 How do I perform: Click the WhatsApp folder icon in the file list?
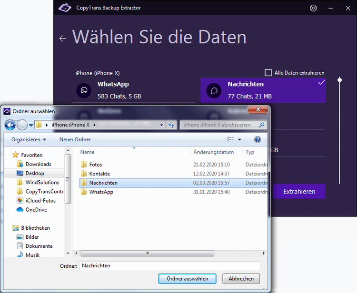tap(84, 192)
